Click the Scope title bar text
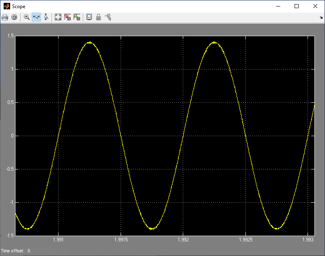The image size is (325, 256). (19, 7)
